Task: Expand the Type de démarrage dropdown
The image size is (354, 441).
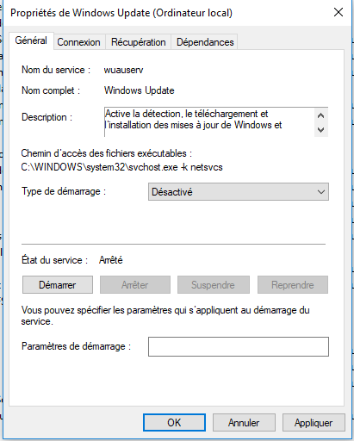Action: (x=239, y=192)
